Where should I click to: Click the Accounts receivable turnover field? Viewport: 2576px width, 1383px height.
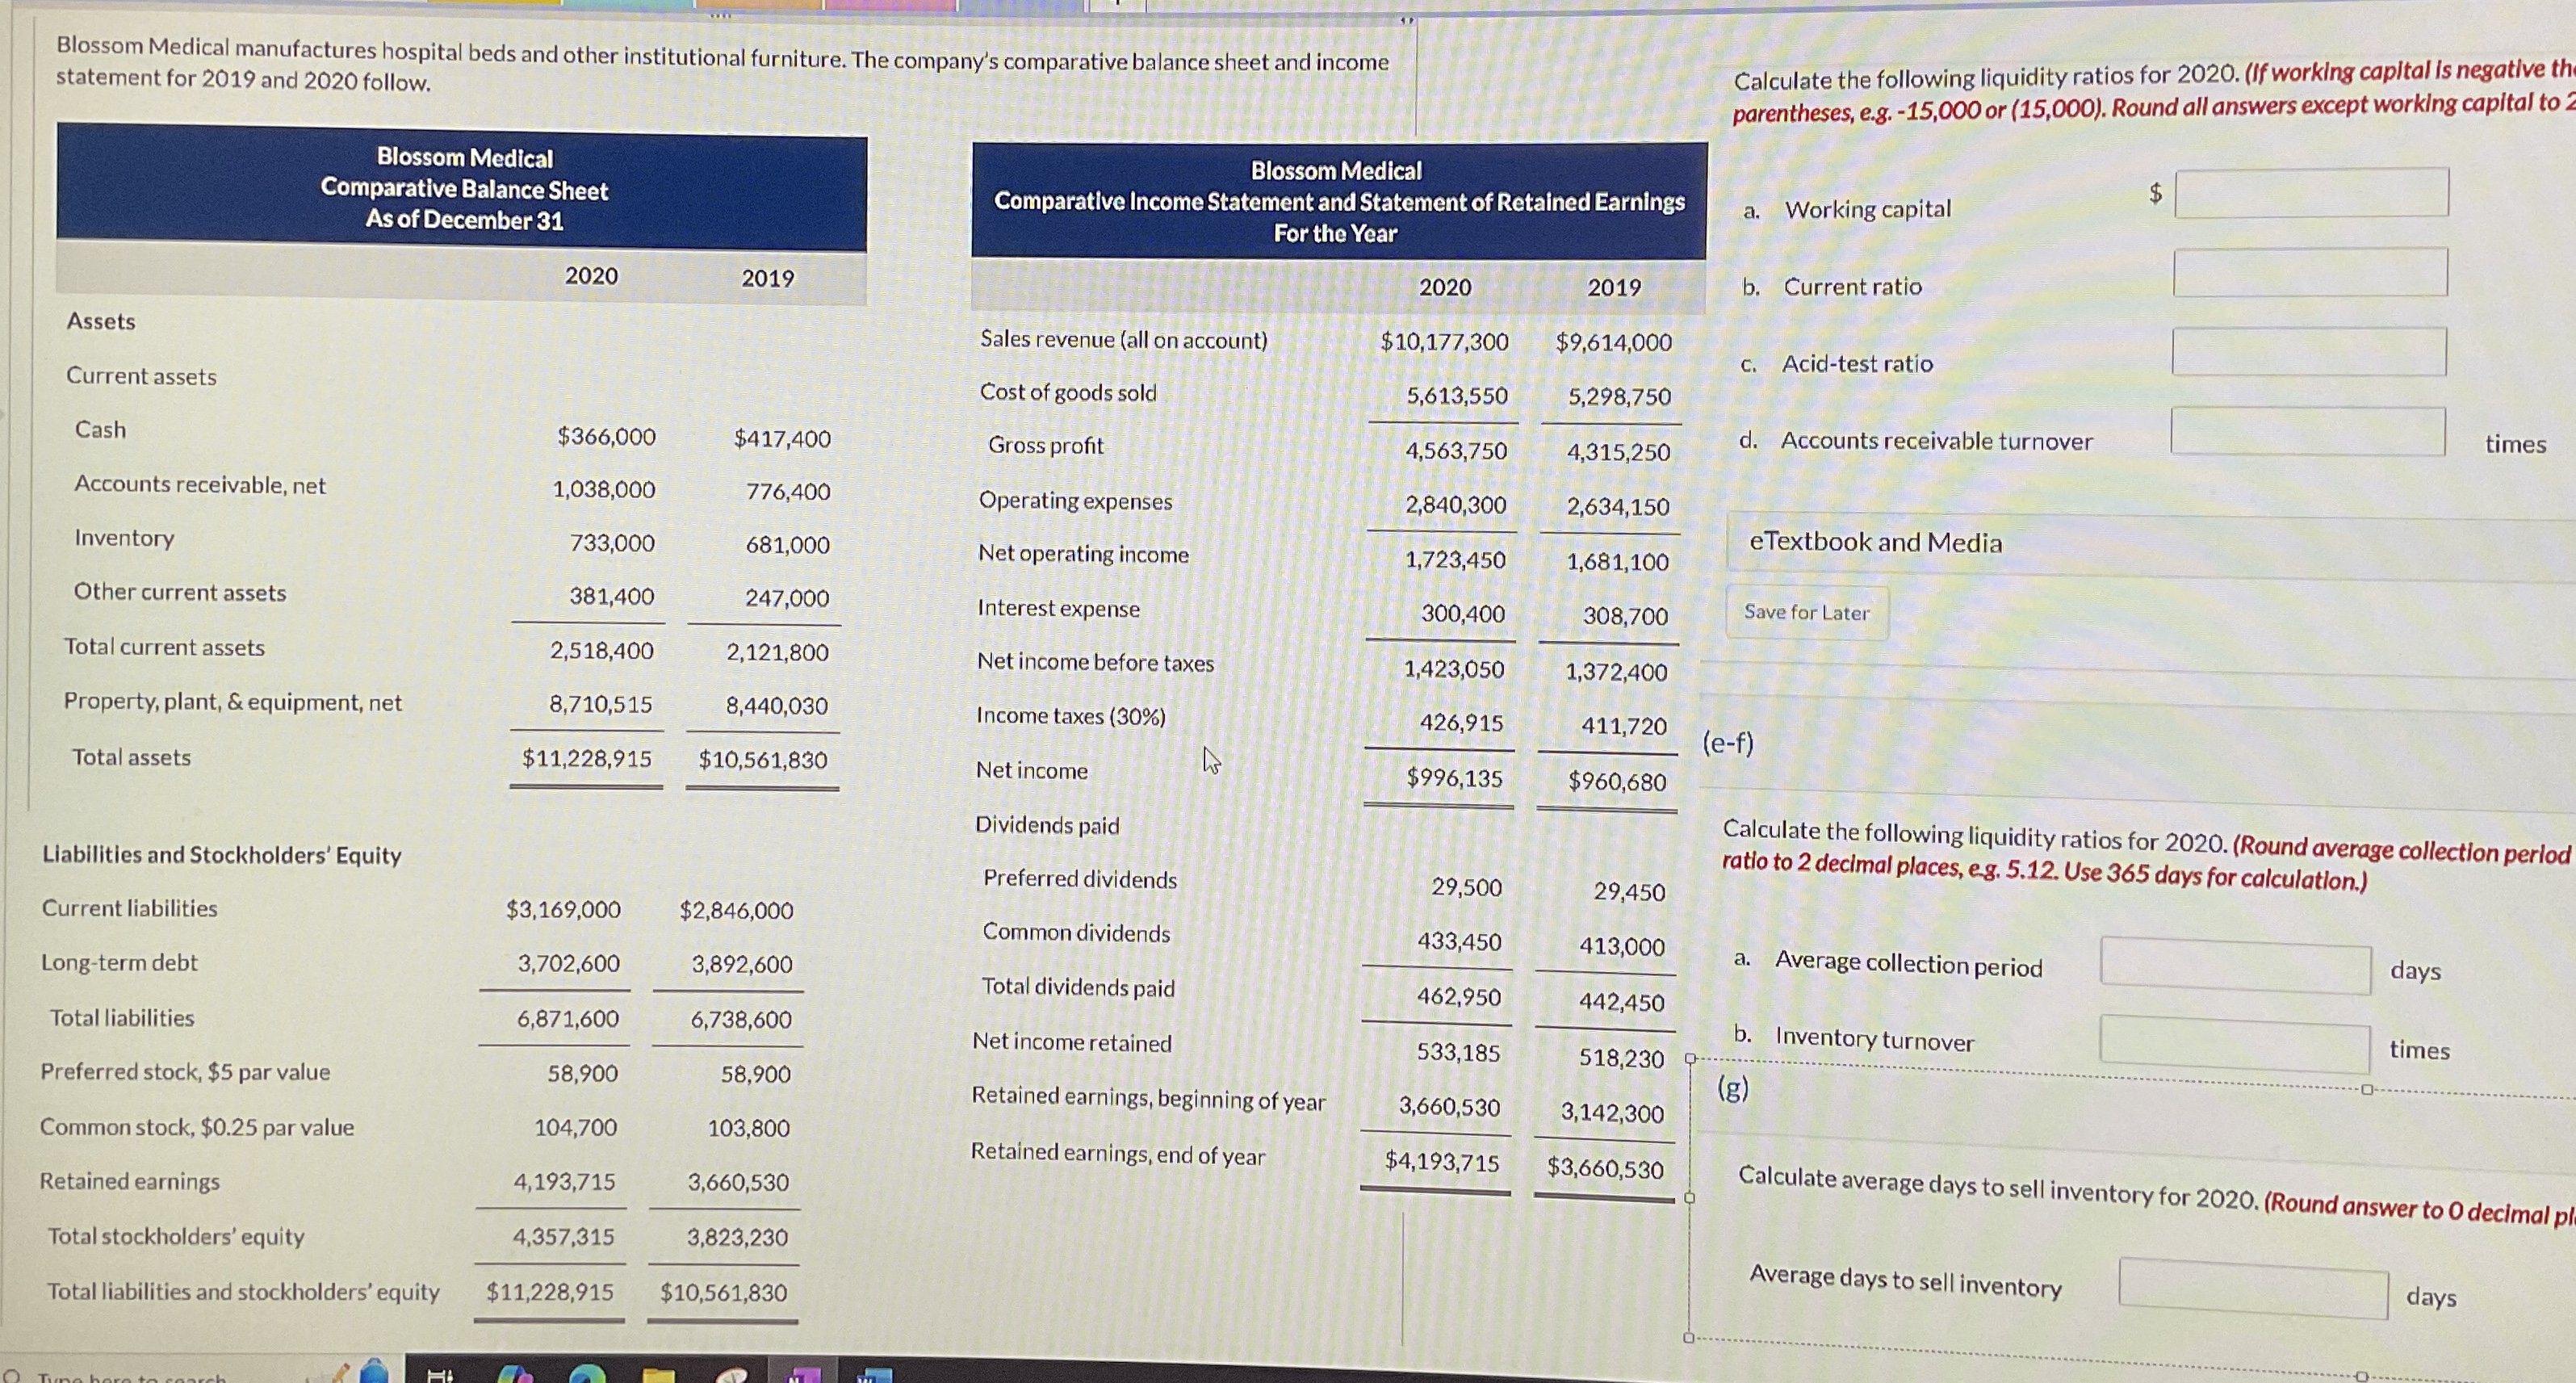coord(2307,431)
